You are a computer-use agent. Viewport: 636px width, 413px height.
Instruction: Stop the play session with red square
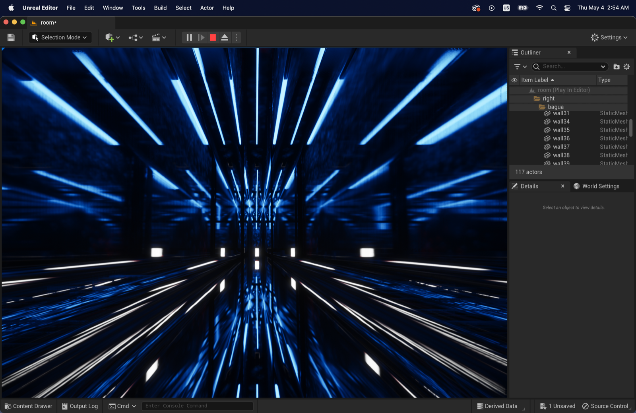[x=213, y=37]
